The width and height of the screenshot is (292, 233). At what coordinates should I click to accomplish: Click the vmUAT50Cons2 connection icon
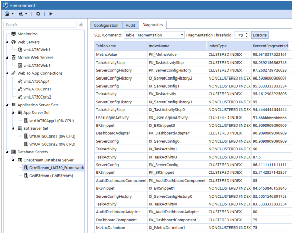20,97
